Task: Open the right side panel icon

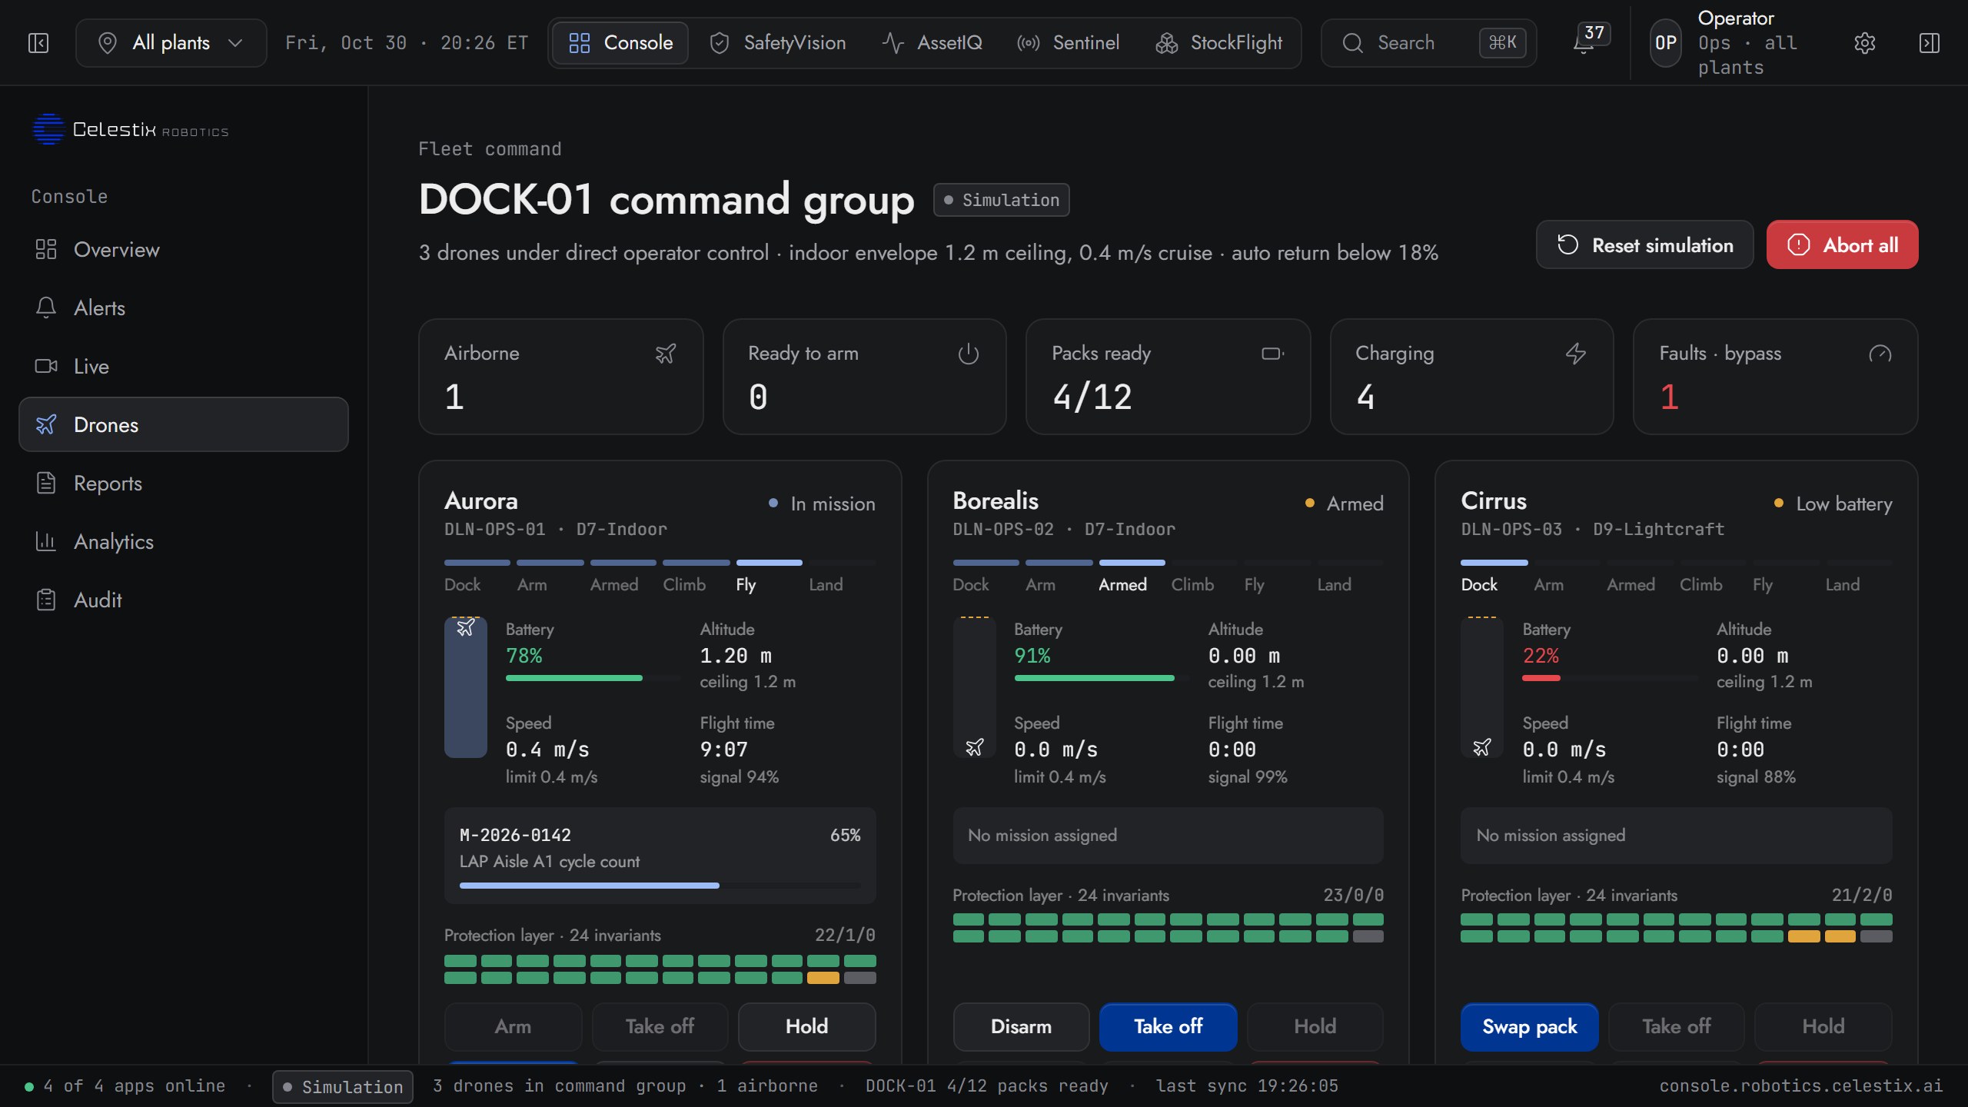Action: pyautogui.click(x=1930, y=43)
